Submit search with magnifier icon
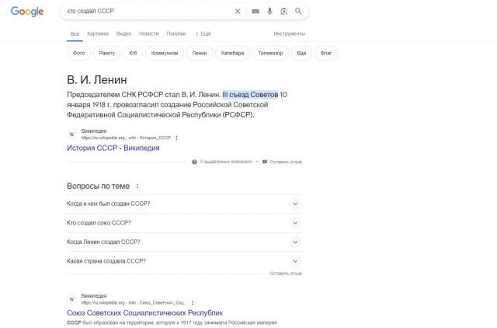The width and height of the screenshot is (497, 328). tap(298, 11)
